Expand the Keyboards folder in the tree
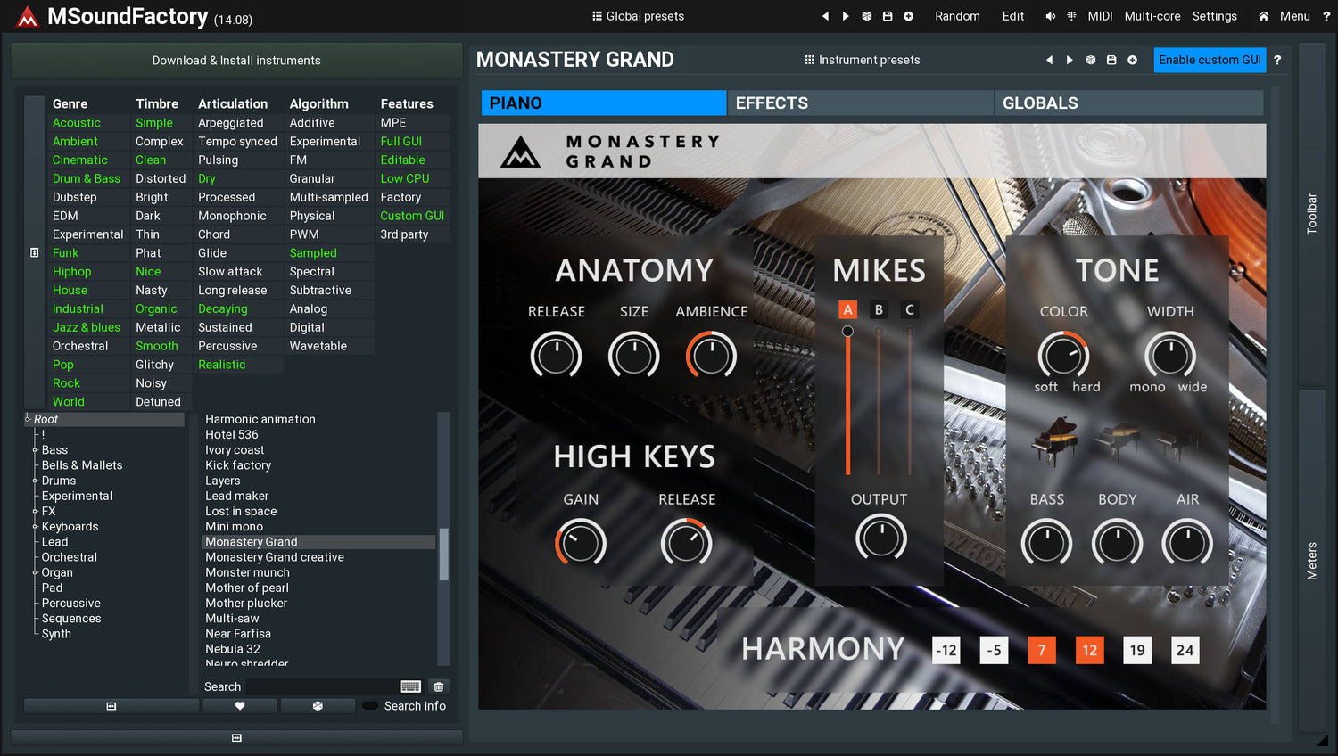 [x=35, y=527]
